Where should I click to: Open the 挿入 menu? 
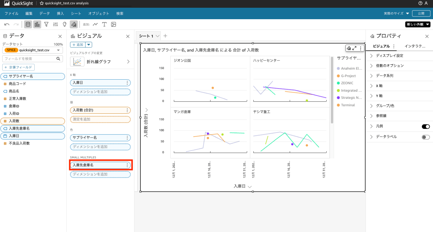click(61, 13)
